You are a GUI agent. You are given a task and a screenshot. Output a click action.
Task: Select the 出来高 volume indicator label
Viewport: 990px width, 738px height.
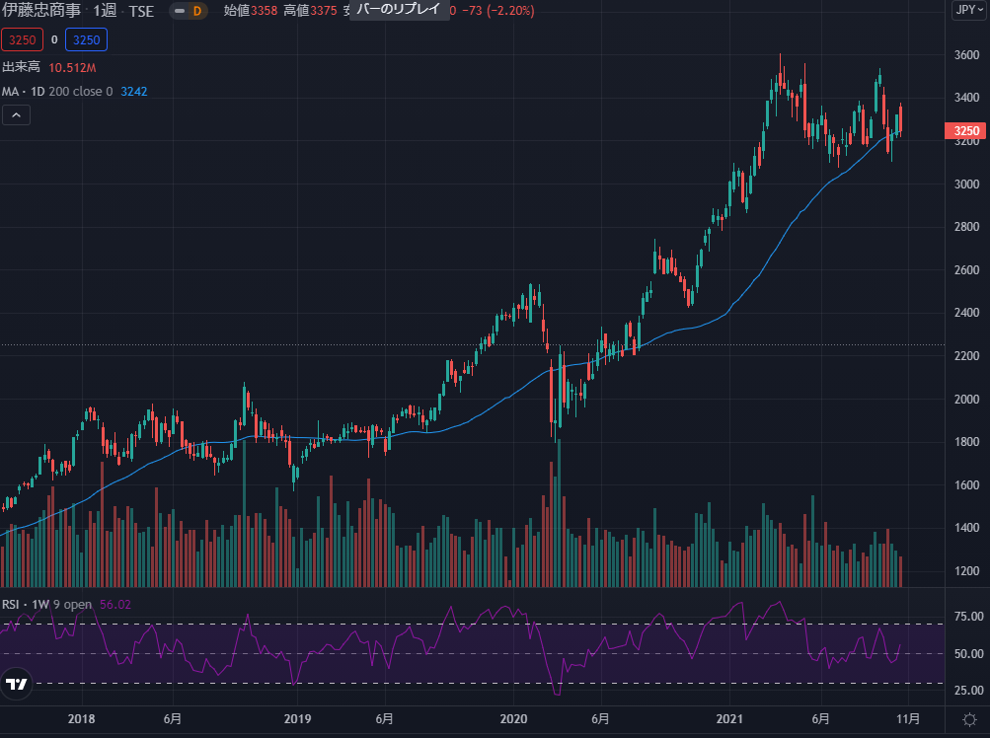(x=20, y=67)
